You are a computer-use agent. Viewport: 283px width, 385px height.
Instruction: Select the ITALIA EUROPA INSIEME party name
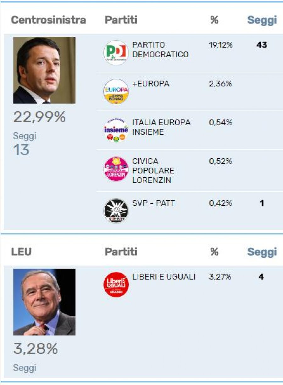[161, 127]
